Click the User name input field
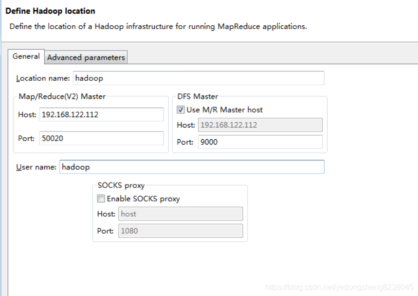The height and width of the screenshot is (296, 418). click(192, 167)
